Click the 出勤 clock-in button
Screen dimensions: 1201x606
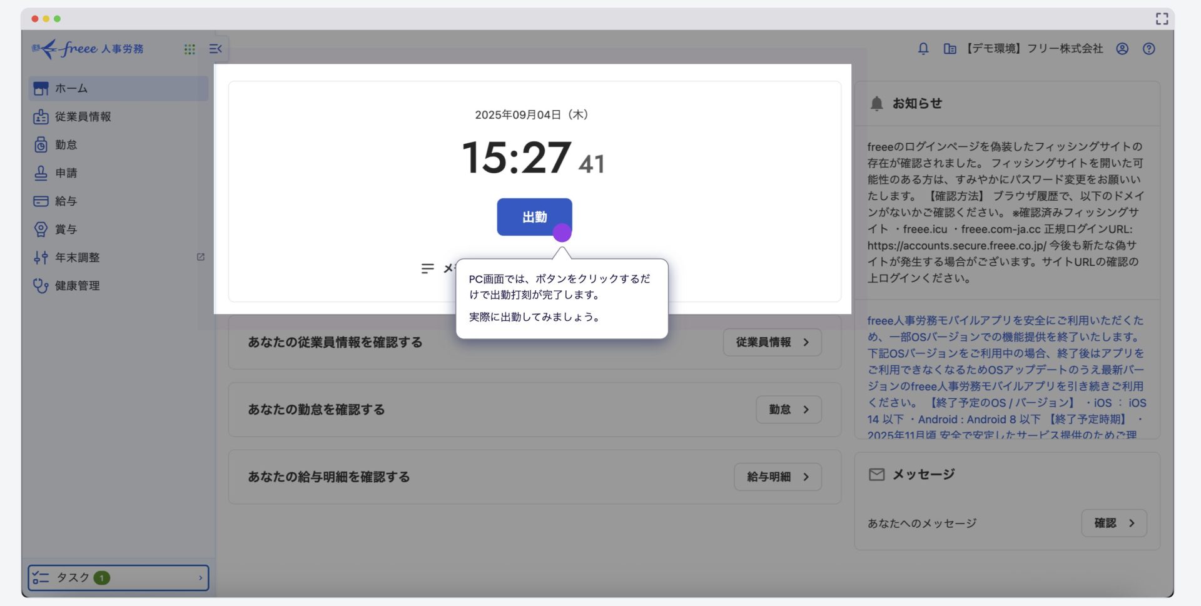[x=534, y=218]
